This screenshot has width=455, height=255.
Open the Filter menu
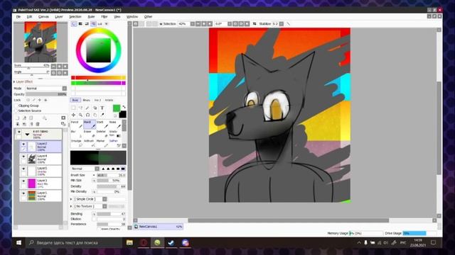105,17
